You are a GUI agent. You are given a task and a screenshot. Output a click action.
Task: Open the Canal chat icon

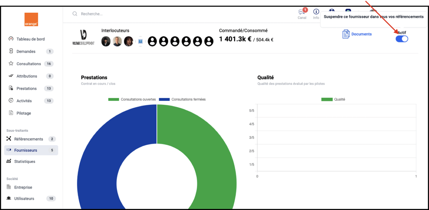point(302,12)
